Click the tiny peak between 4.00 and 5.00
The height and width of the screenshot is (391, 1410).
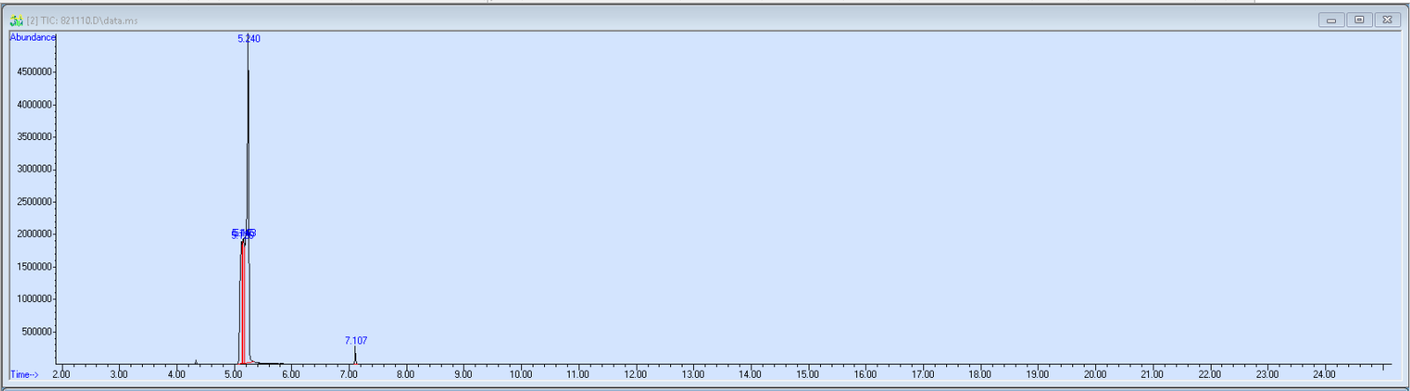(196, 361)
